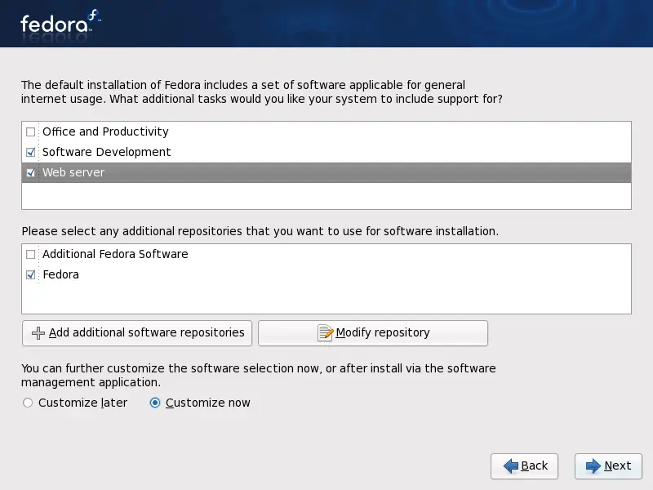Highlight the Fedora repository row label

[60, 275]
